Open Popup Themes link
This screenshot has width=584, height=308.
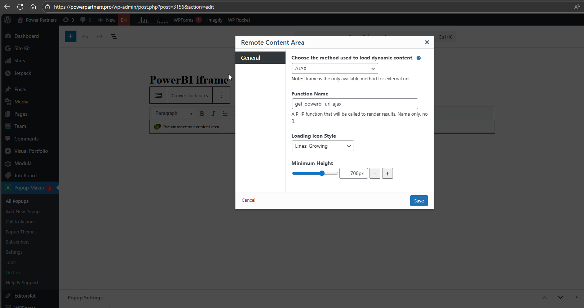21,232
